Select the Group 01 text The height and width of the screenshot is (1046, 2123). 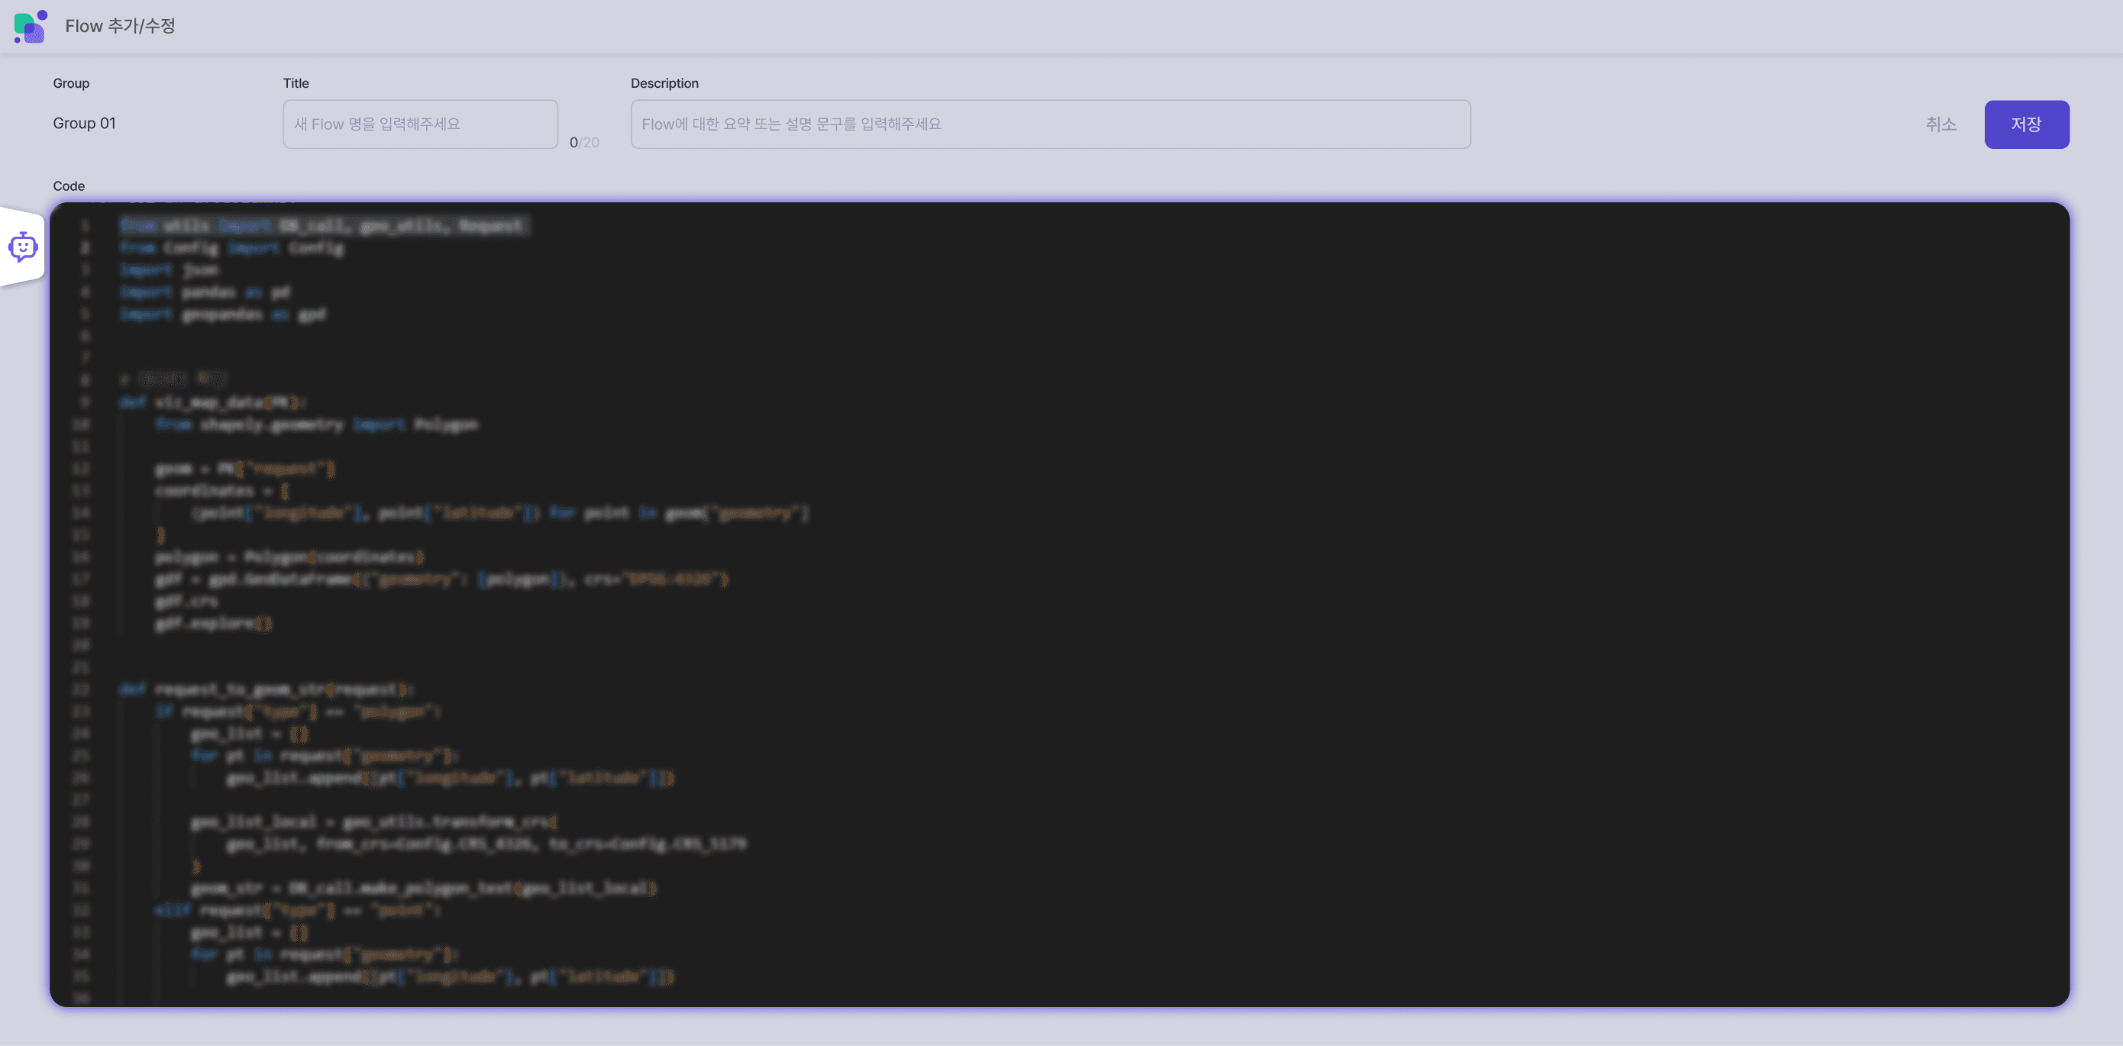click(x=84, y=123)
